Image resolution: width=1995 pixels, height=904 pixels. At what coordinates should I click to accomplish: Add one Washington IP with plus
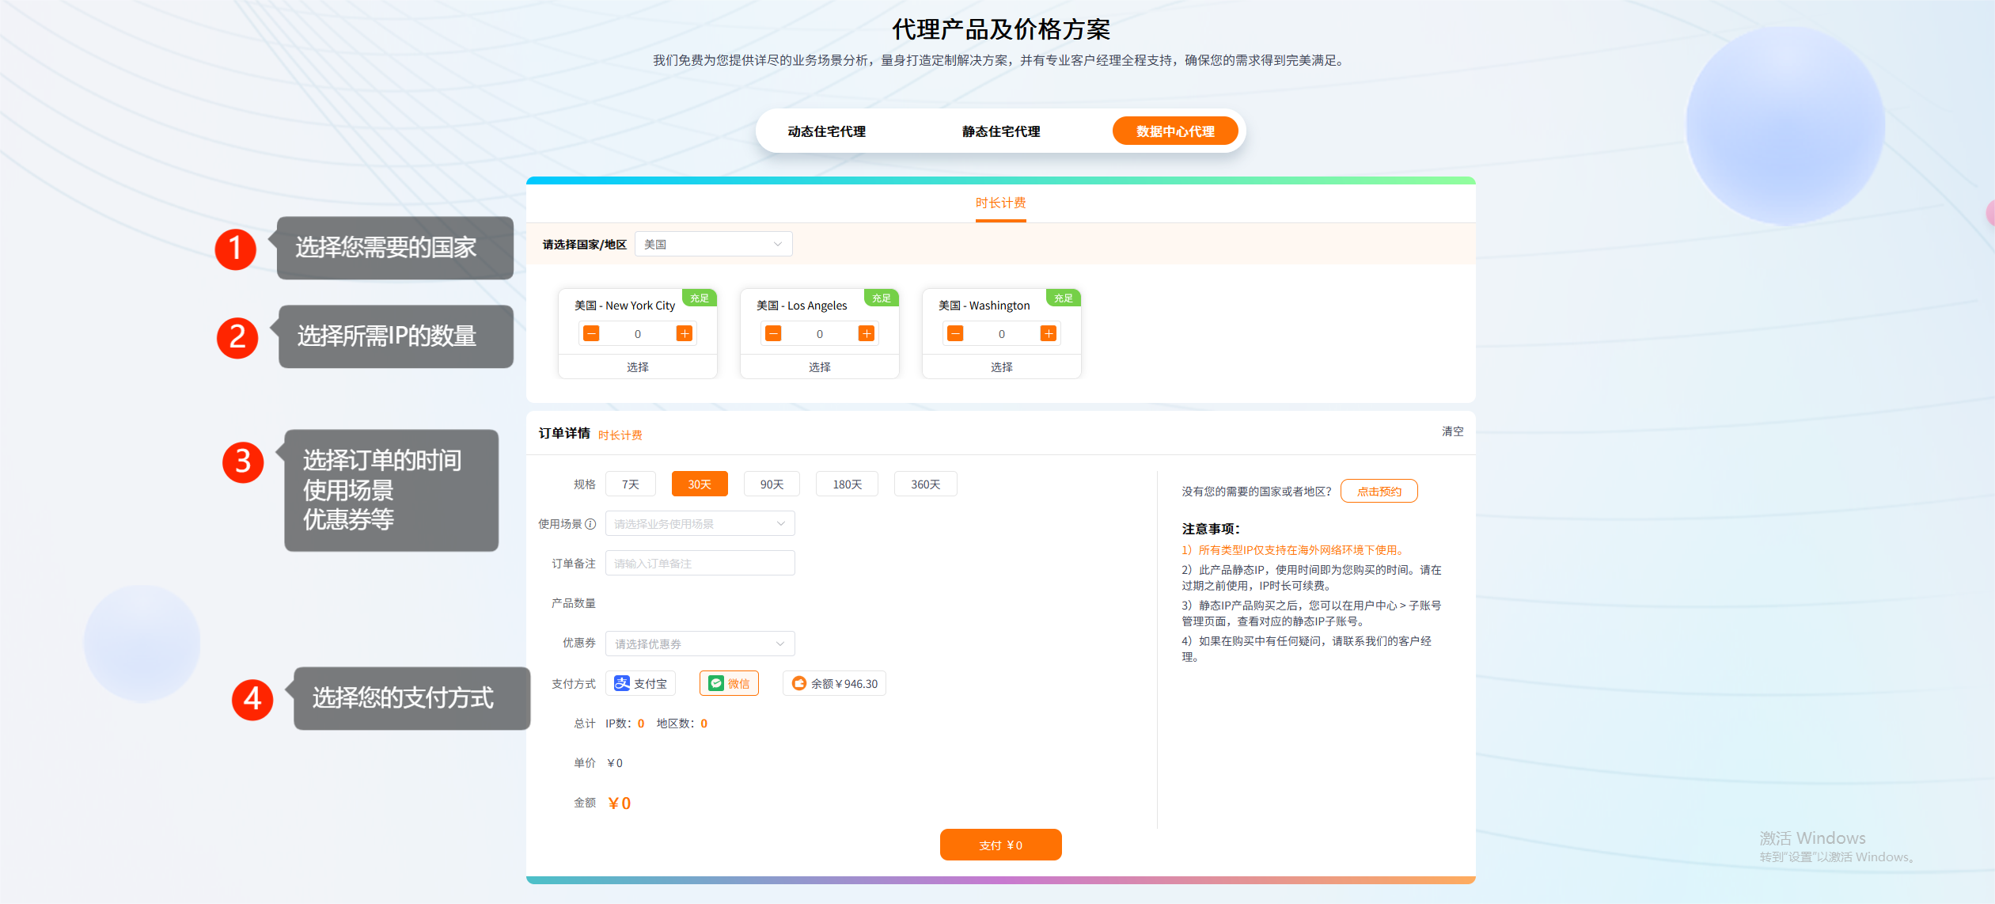(1048, 333)
